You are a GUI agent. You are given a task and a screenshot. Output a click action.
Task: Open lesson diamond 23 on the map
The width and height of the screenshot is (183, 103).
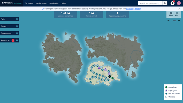90,79
